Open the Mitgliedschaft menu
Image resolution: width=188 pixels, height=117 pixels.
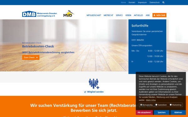(x=94, y=15)
